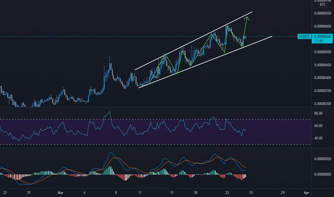This screenshot has width=334, height=197.
Task: Click the RSI 60.00 scale label
Action: coord(318,126)
